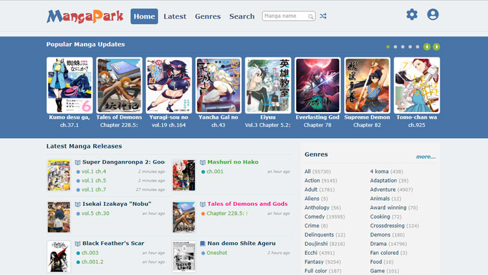Select the first carousel page dot
The height and width of the screenshot is (275, 488).
388,47
